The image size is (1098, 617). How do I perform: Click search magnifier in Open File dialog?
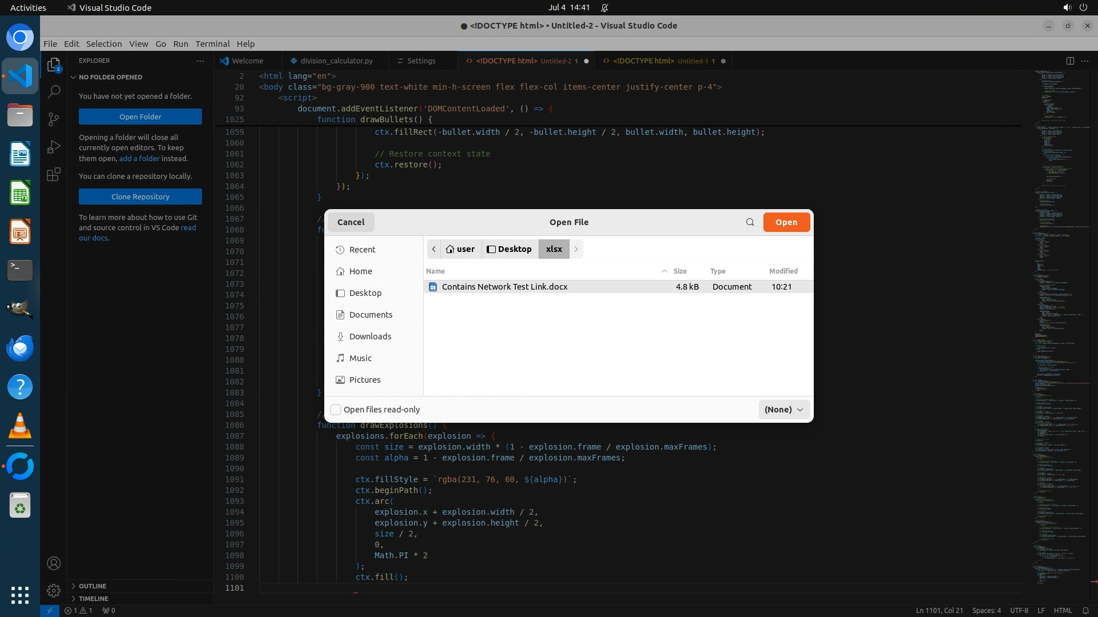point(750,222)
